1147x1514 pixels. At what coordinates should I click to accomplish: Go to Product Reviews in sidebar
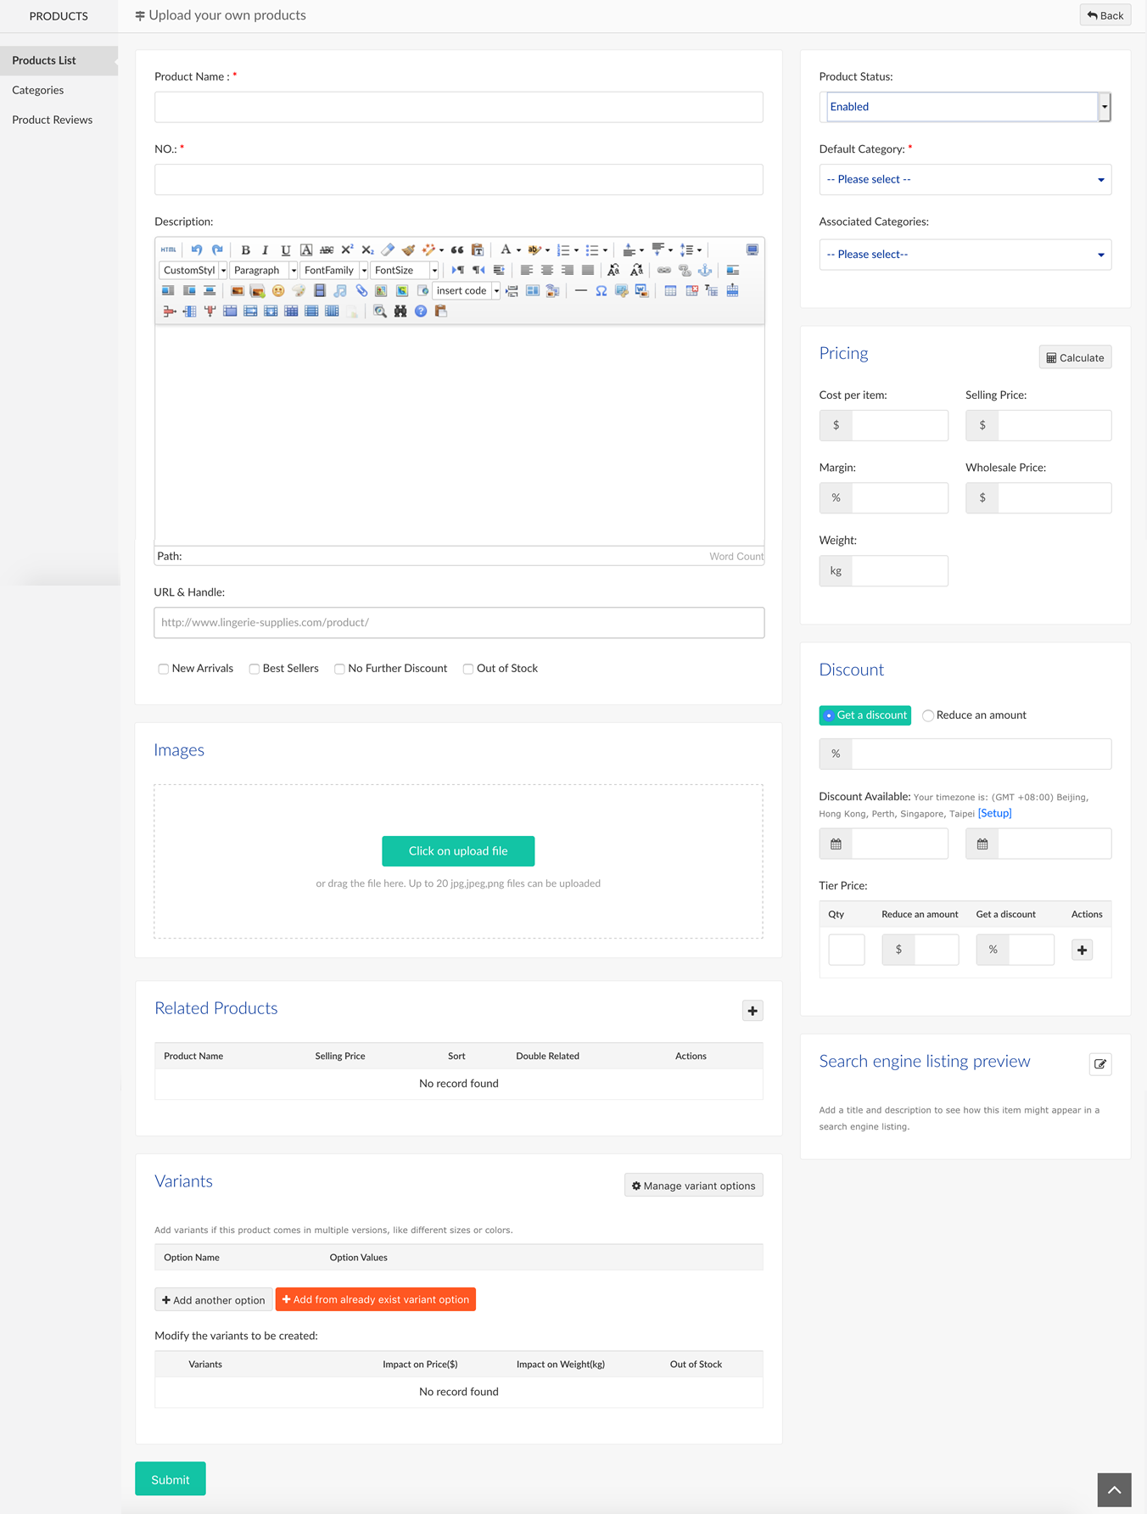click(x=53, y=120)
